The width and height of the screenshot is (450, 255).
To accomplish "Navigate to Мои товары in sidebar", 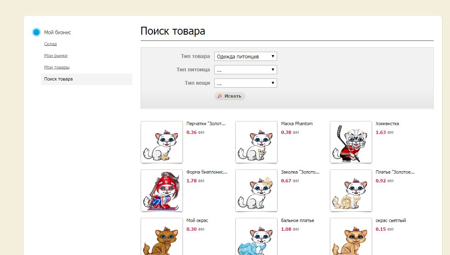I will coord(57,67).
